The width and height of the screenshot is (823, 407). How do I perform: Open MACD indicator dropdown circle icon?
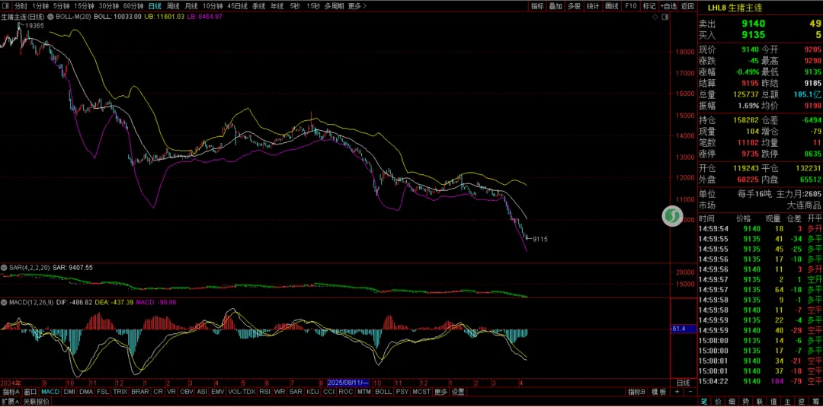[5, 303]
